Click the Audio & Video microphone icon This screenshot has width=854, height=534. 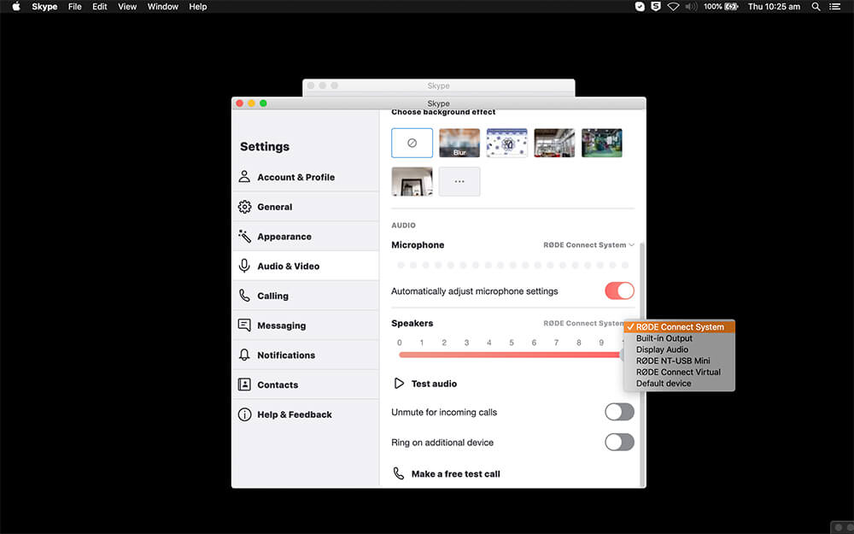click(244, 266)
